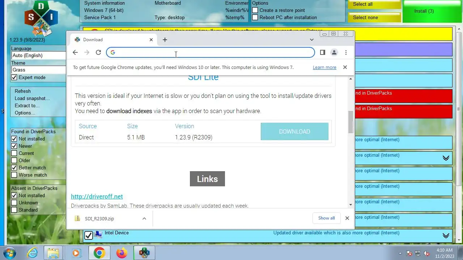463x260 pixels.
Task: Click Install (3) button
Action: pyautogui.click(x=432, y=11)
